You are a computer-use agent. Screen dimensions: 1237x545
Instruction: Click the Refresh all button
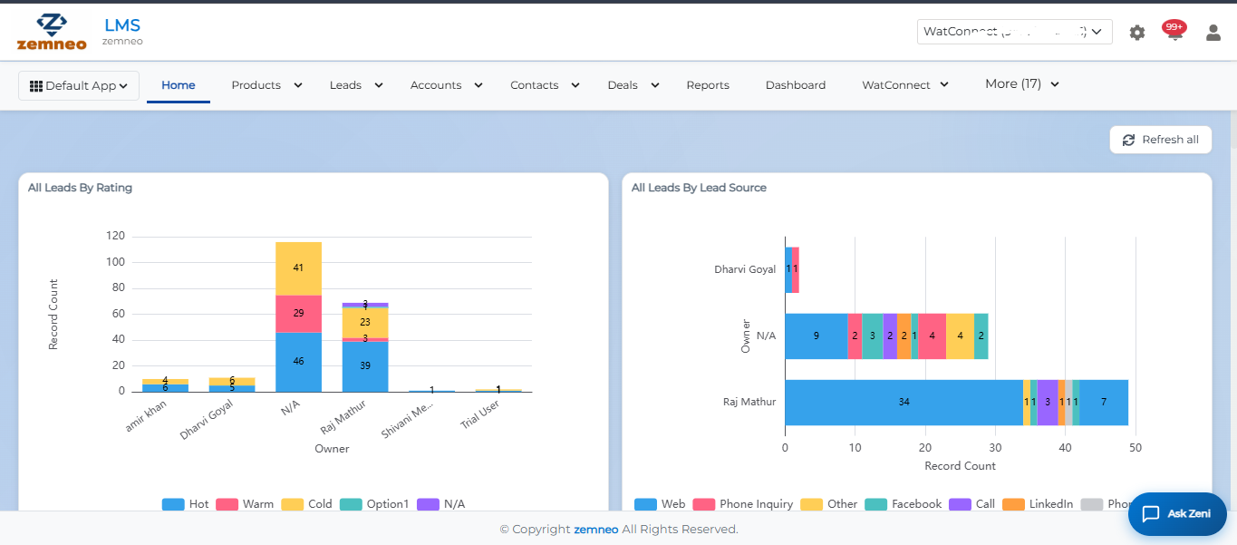pos(1161,140)
